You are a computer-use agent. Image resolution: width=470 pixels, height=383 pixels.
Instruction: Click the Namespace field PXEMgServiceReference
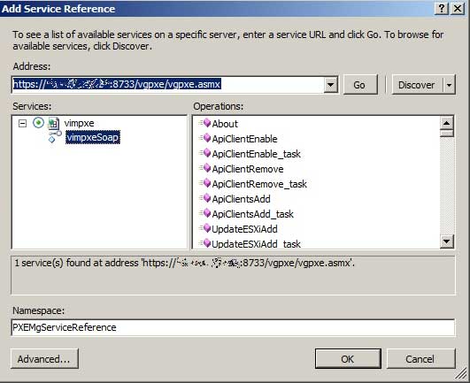233,327
